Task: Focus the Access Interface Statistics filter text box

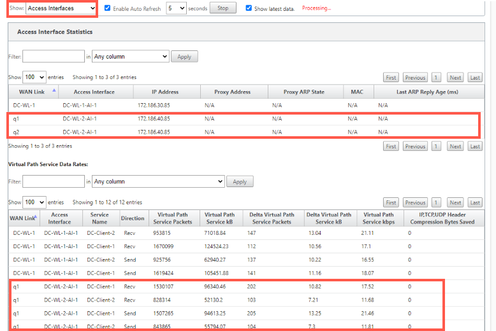Action: tap(54, 57)
